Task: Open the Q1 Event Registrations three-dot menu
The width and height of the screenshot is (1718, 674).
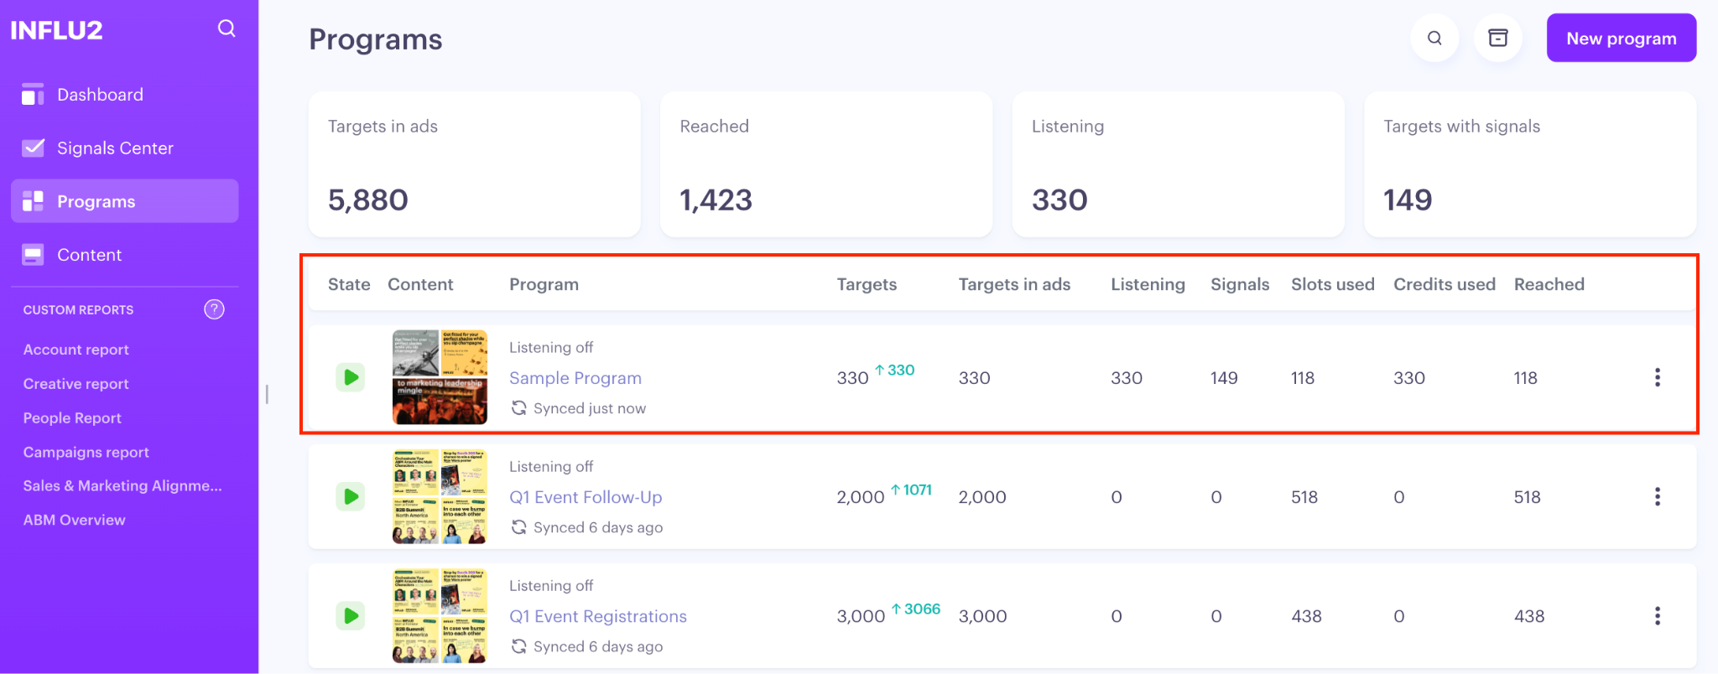Action: pyautogui.click(x=1657, y=616)
